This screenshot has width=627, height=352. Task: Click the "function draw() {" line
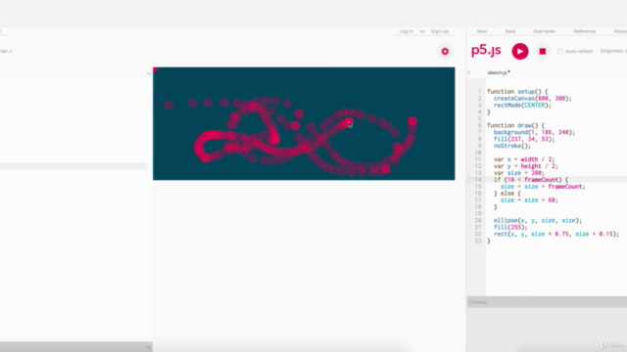tap(515, 125)
